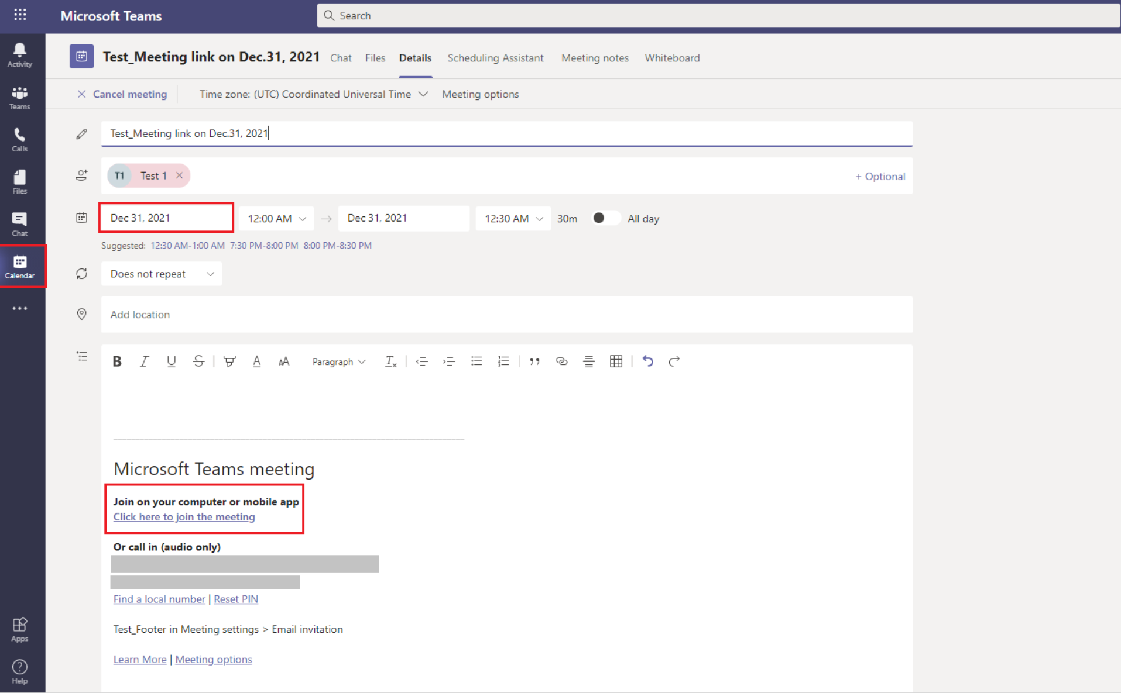Expand the start time 12:00 AM dropdown
1121x693 pixels.
click(x=277, y=219)
